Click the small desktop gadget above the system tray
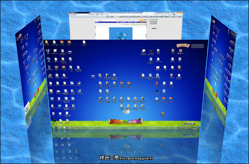The image size is (249, 164). 189,124
